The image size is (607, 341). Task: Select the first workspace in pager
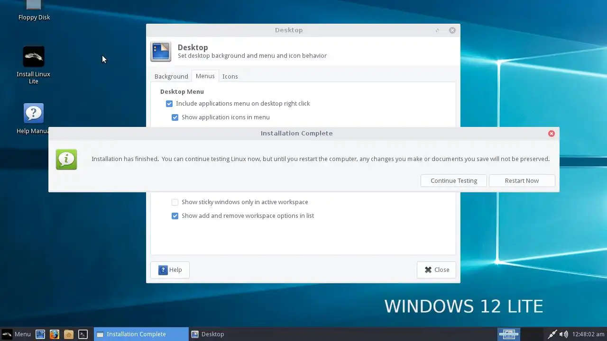tap(509, 334)
